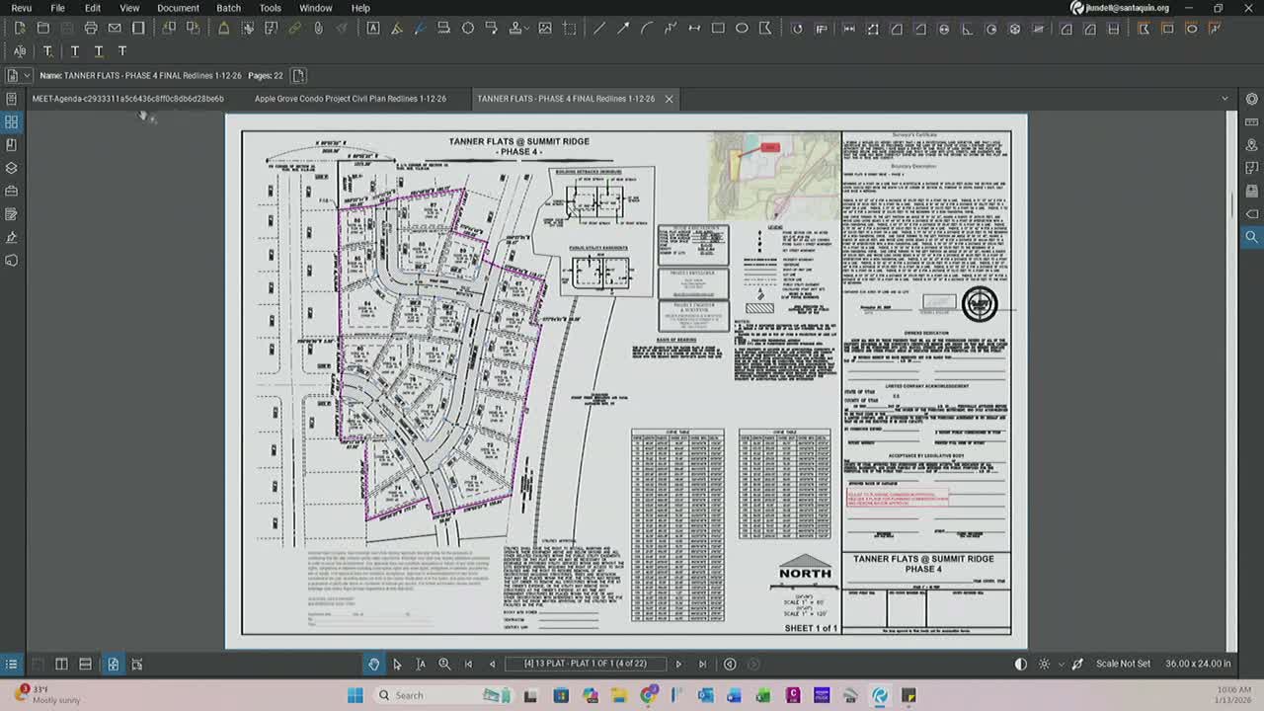Select the Ellipse markup tool
This screenshot has height=711, width=1264.
point(743,28)
